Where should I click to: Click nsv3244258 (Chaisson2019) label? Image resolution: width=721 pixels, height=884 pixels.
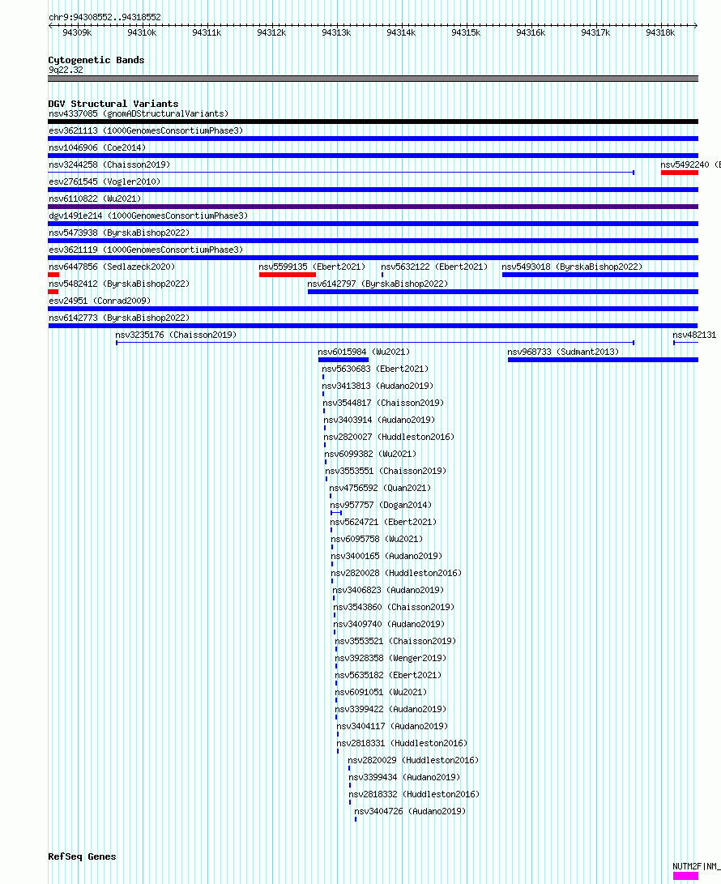[x=109, y=164]
